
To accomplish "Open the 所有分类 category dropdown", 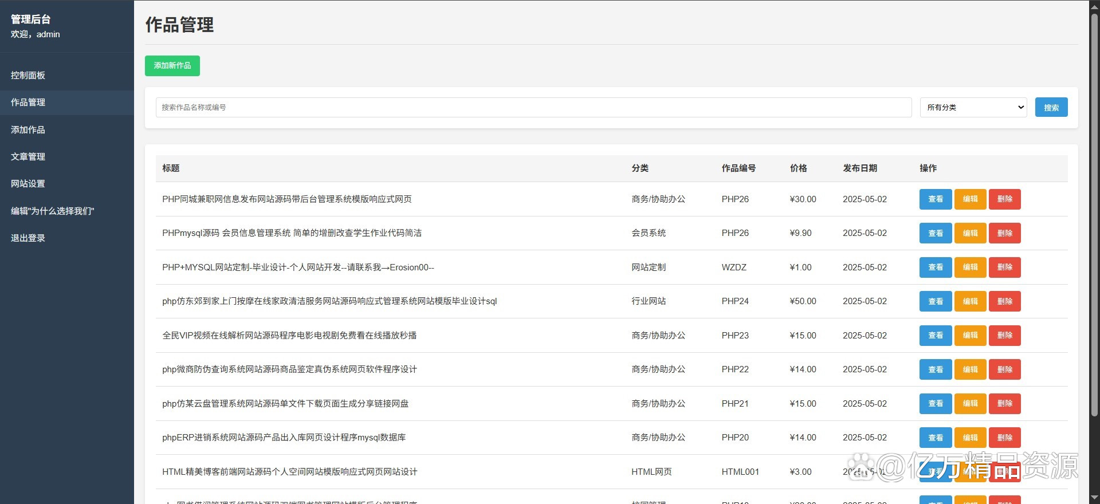I will (x=973, y=107).
